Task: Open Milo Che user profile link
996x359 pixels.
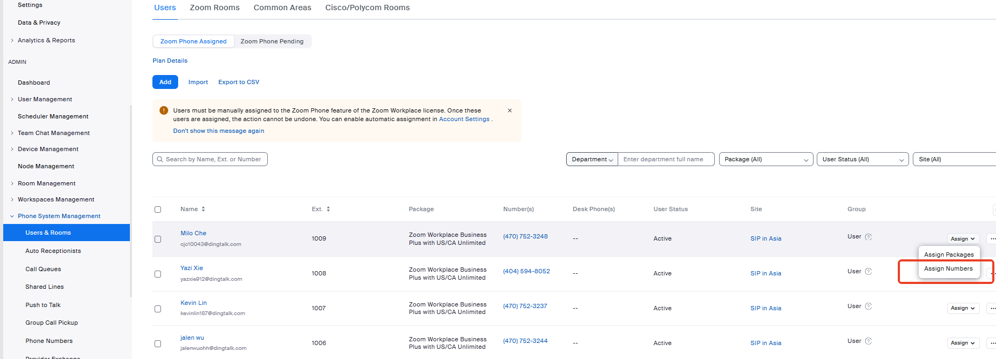Action: [x=193, y=233]
